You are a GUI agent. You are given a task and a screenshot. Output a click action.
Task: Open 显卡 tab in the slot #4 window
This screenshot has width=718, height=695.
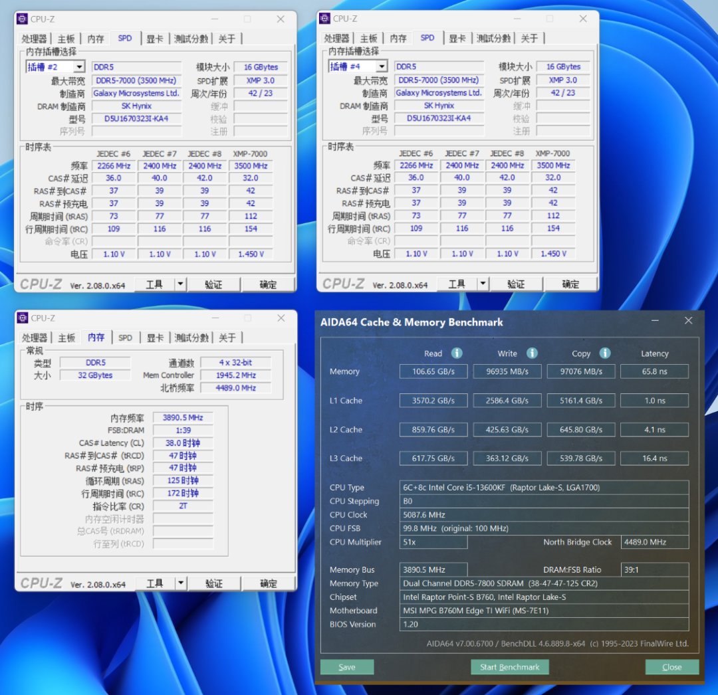tap(457, 39)
